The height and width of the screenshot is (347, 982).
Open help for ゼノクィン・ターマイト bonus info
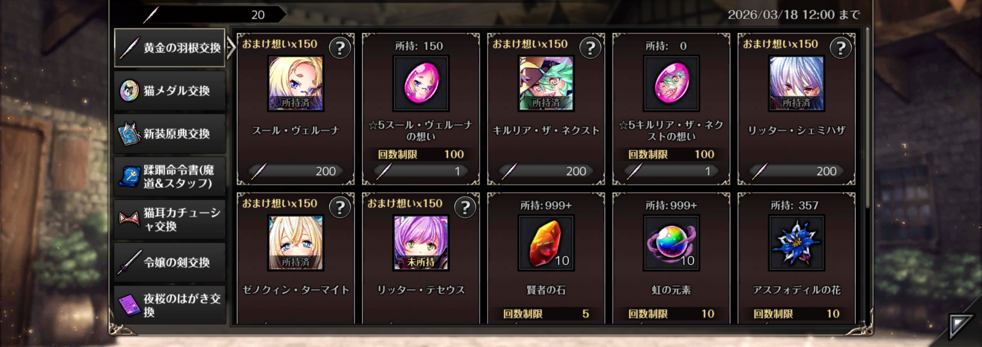[340, 207]
